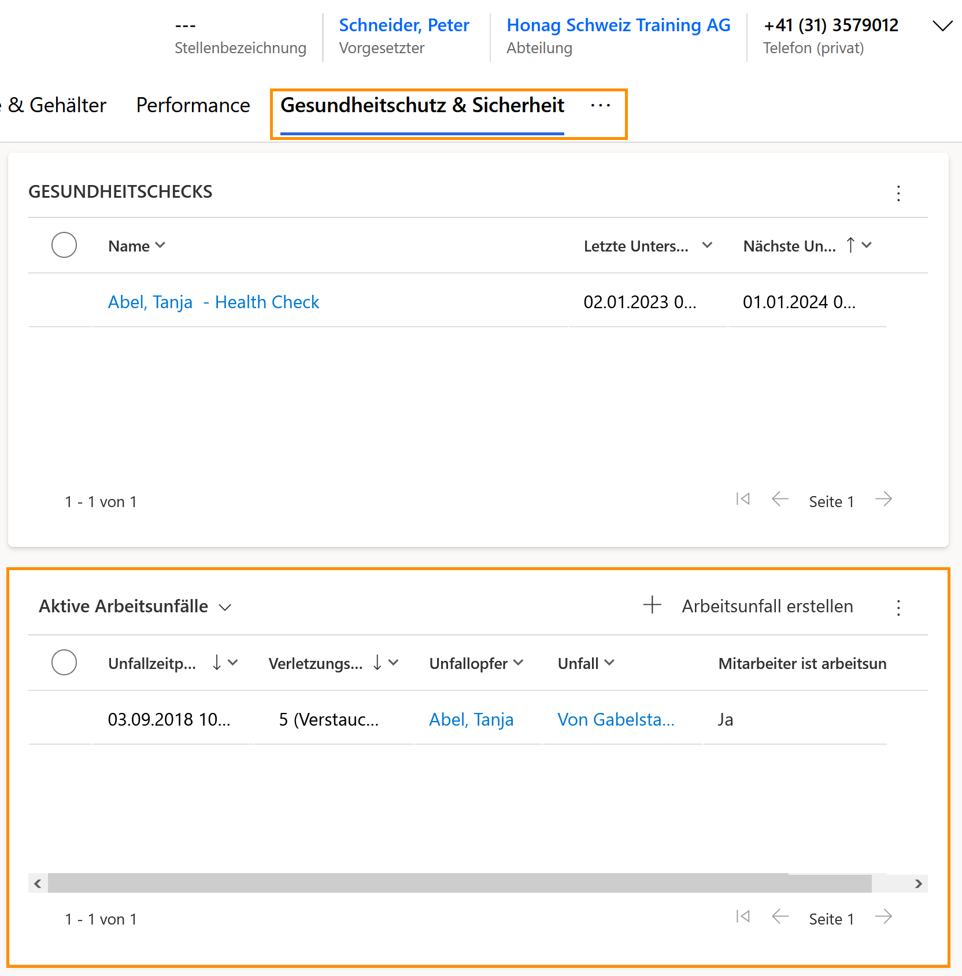This screenshot has height=976, width=962.
Task: Open Gesundheitschecks more options menu
Action: (x=898, y=193)
